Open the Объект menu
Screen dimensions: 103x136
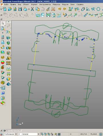pos(26,4)
